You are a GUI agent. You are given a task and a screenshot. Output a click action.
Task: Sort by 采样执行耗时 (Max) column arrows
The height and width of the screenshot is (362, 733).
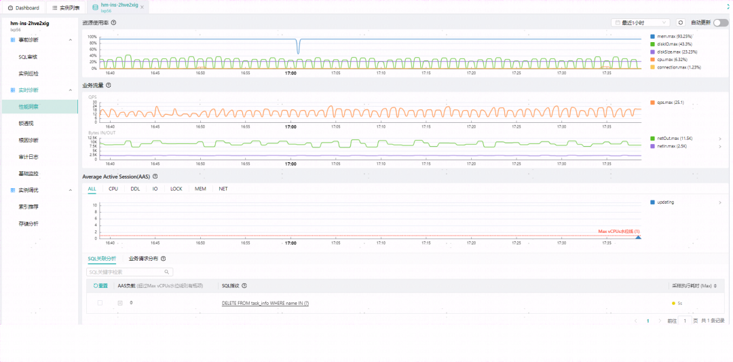click(715, 286)
